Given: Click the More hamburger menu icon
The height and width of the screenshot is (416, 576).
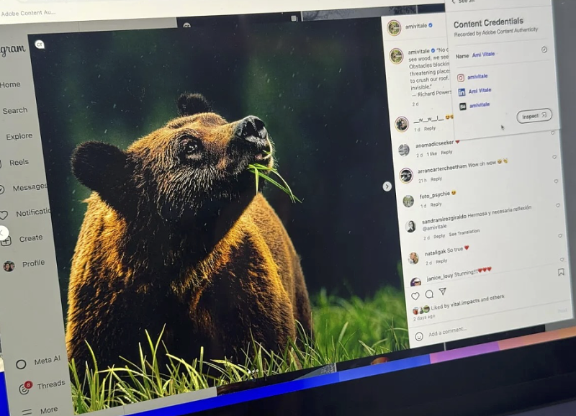Looking at the screenshot, I should (x=27, y=412).
